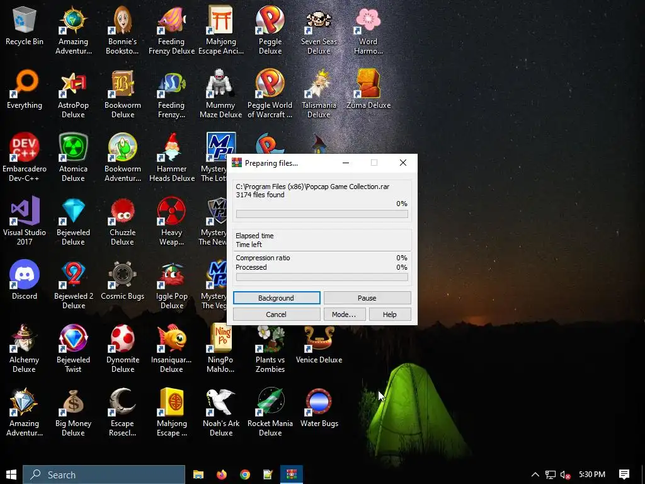The width and height of the screenshot is (645, 484).
Task: Select Hammer Heads Deluxe gnome icon
Action: click(172, 158)
